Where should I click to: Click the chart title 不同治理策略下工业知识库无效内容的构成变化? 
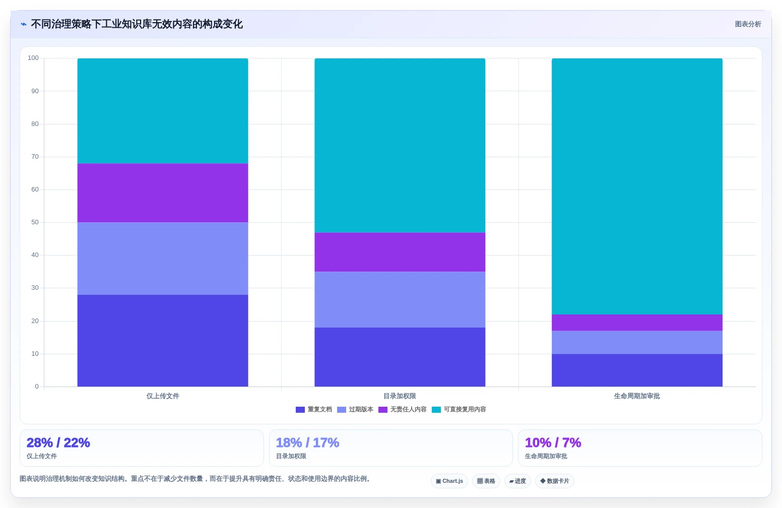(137, 24)
